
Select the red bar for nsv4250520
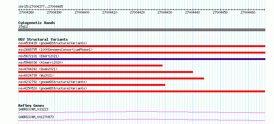142,91
